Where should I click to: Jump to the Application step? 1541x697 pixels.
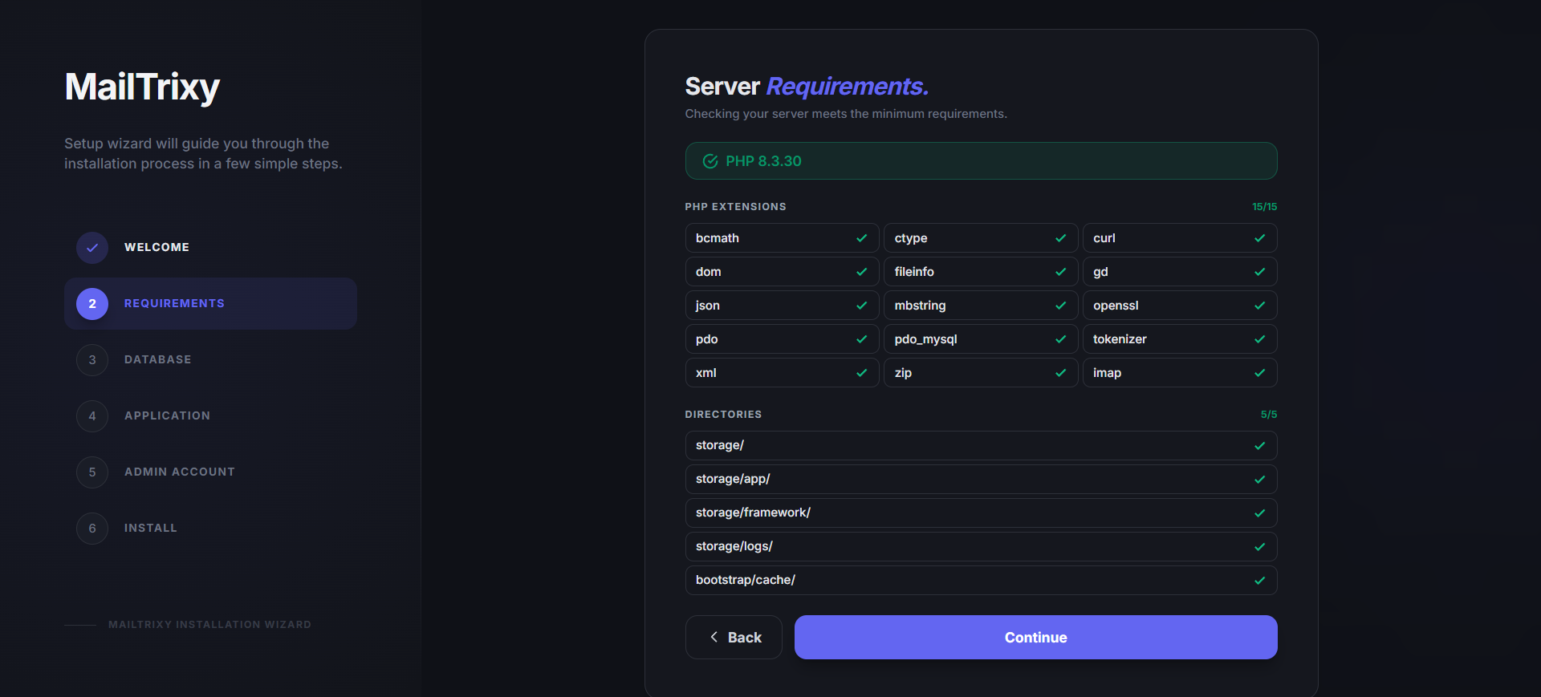pyautogui.click(x=210, y=415)
